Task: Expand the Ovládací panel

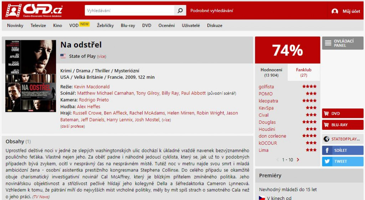Action: coord(343,43)
